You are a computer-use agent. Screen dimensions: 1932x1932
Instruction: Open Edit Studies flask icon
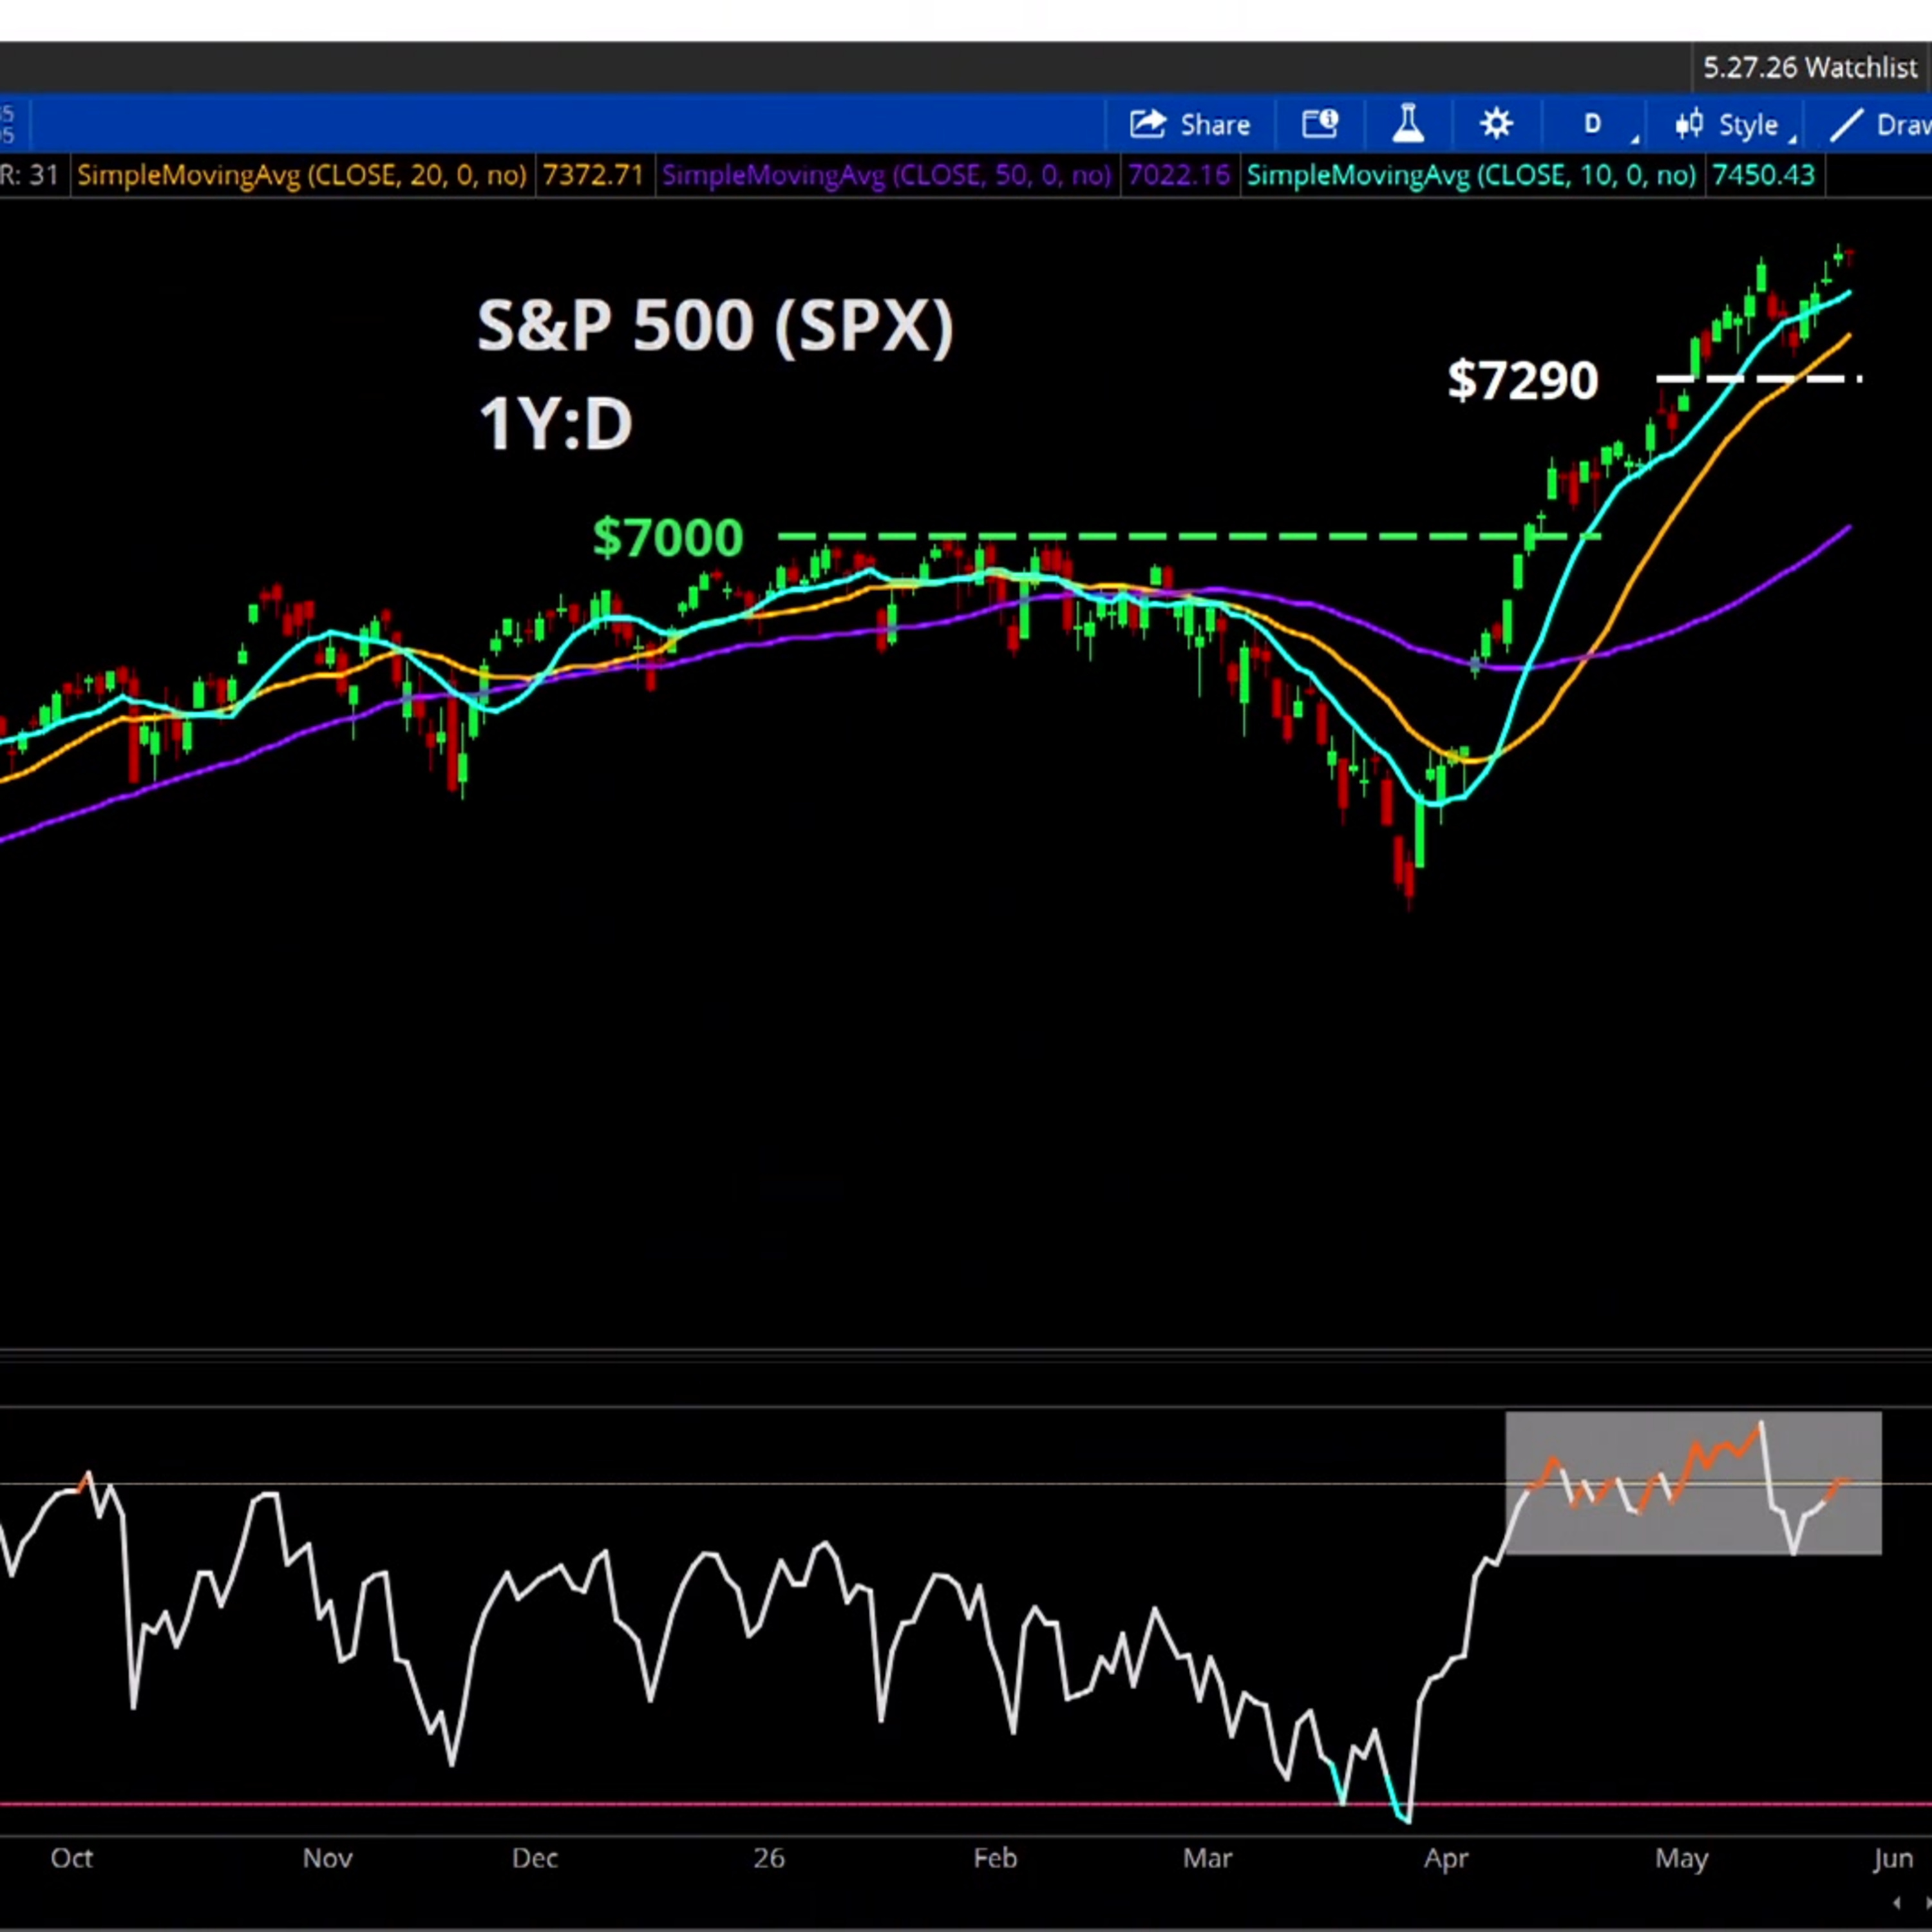click(1408, 124)
